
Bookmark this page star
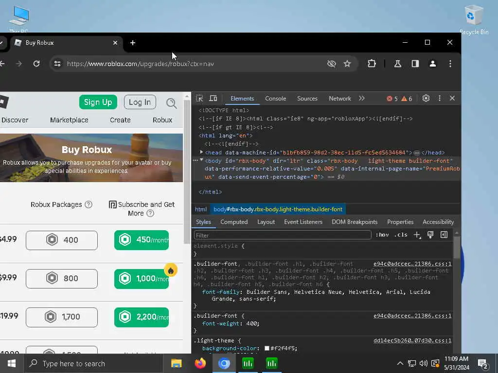pos(347,64)
